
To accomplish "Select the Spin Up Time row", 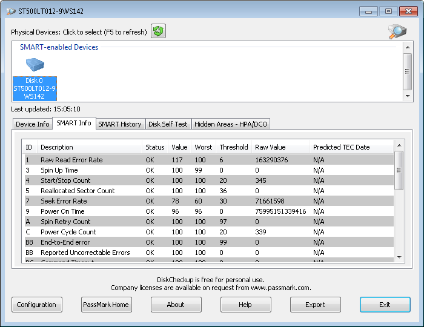I will pyautogui.click(x=209, y=170).
